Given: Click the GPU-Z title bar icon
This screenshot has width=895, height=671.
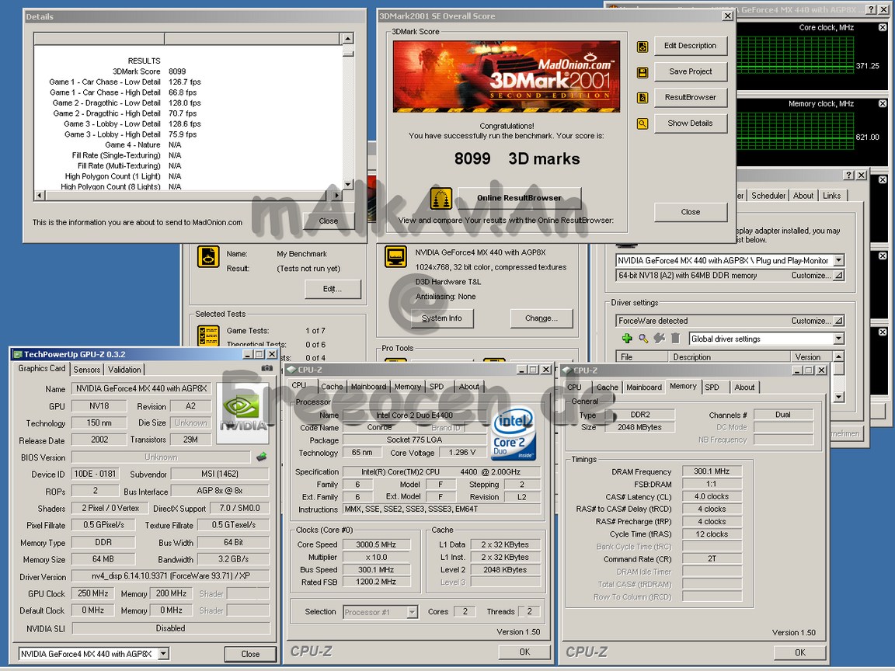Looking at the screenshot, I should (x=17, y=354).
